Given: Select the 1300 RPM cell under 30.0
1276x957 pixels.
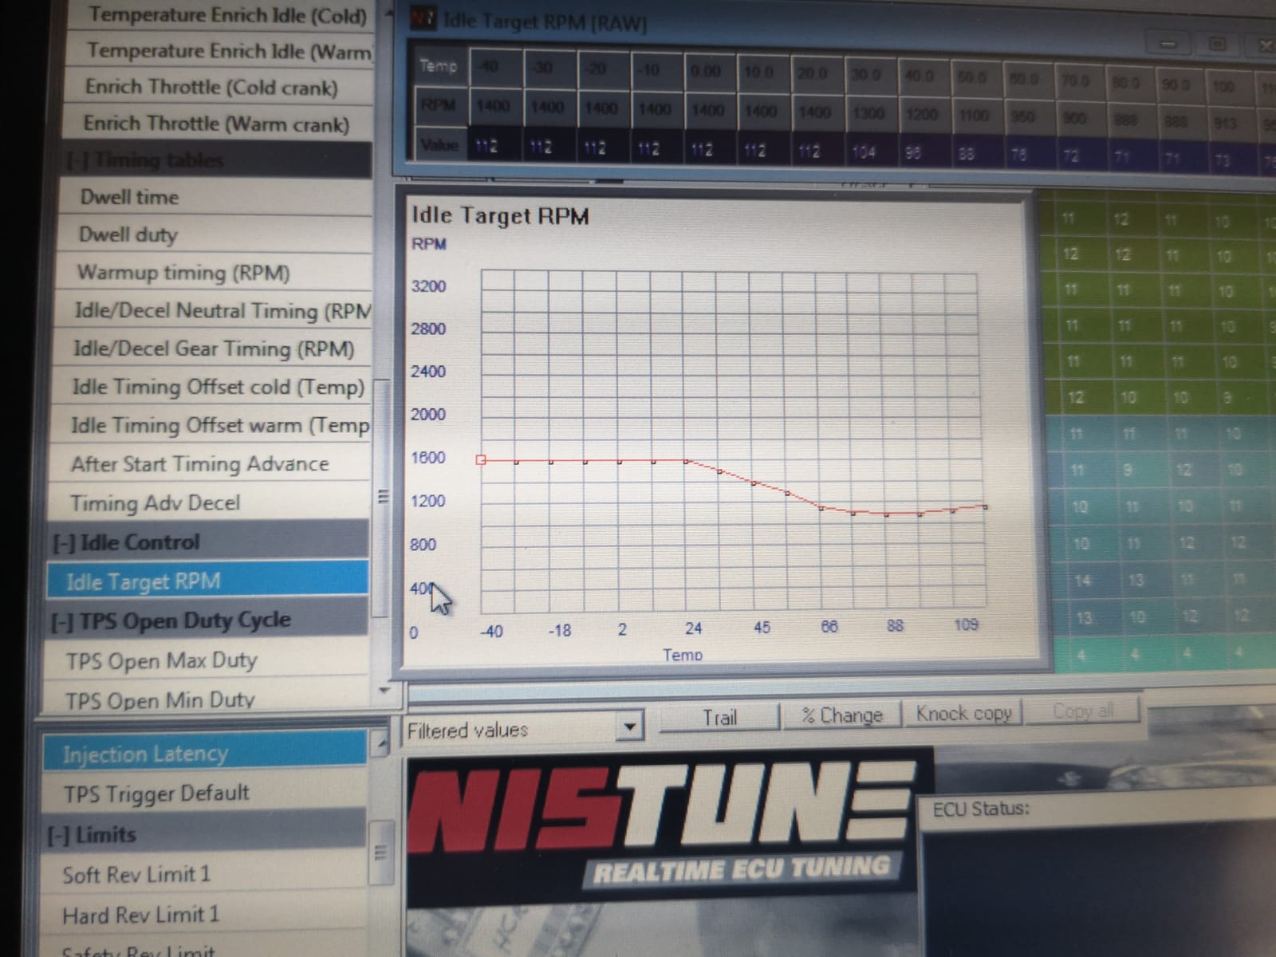Looking at the screenshot, I should pyautogui.click(x=868, y=113).
